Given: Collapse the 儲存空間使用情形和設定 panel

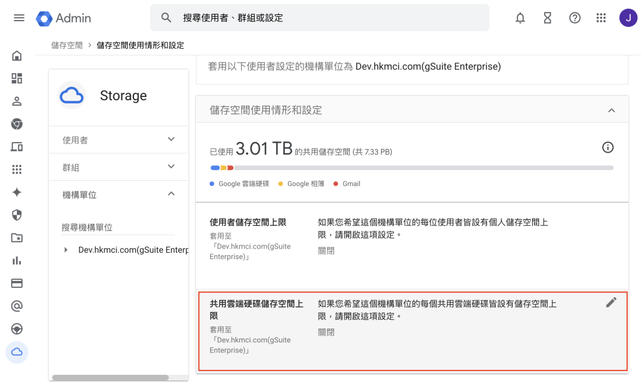Looking at the screenshot, I should click(x=612, y=110).
